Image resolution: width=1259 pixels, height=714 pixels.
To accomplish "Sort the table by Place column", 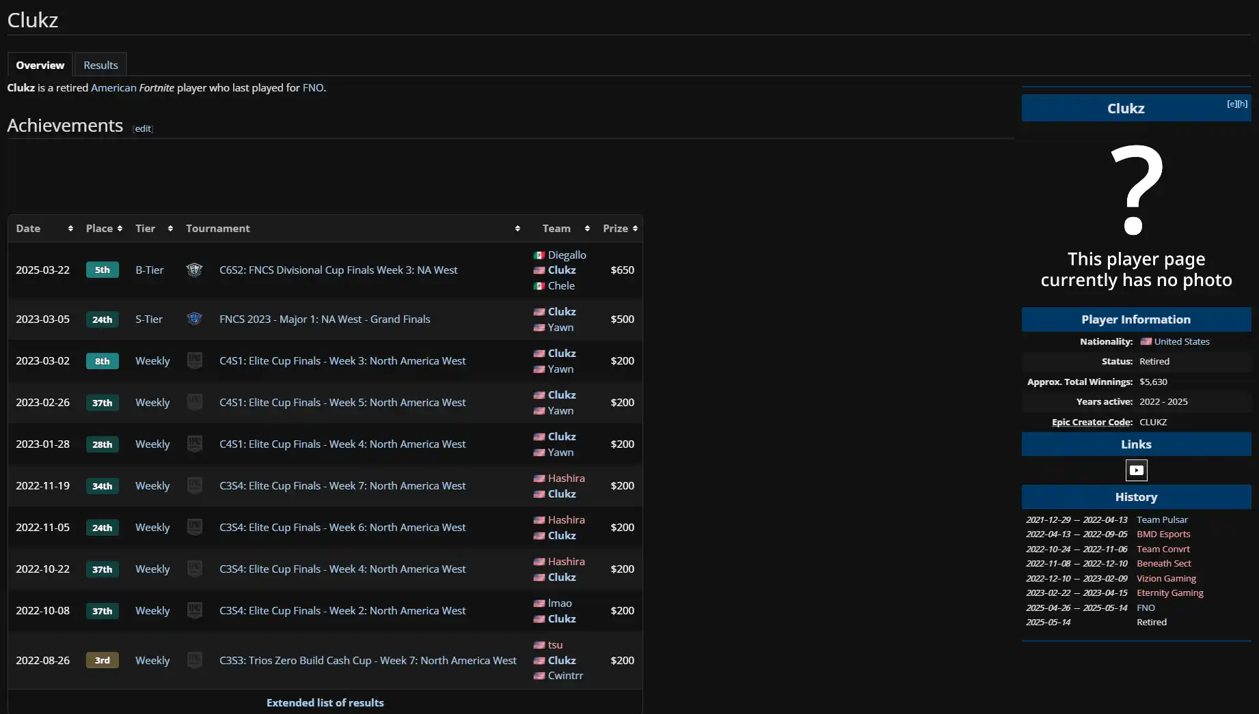I will (104, 229).
